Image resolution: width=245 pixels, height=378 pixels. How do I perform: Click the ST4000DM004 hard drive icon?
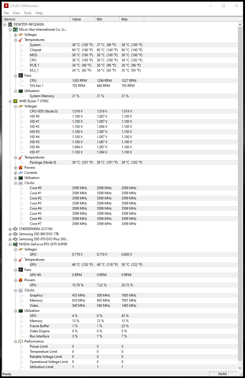pyautogui.click(x=16, y=229)
